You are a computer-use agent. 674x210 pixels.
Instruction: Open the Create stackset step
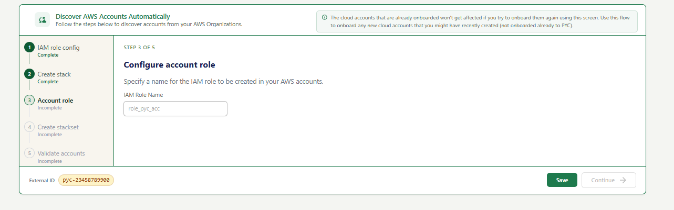pos(58,127)
